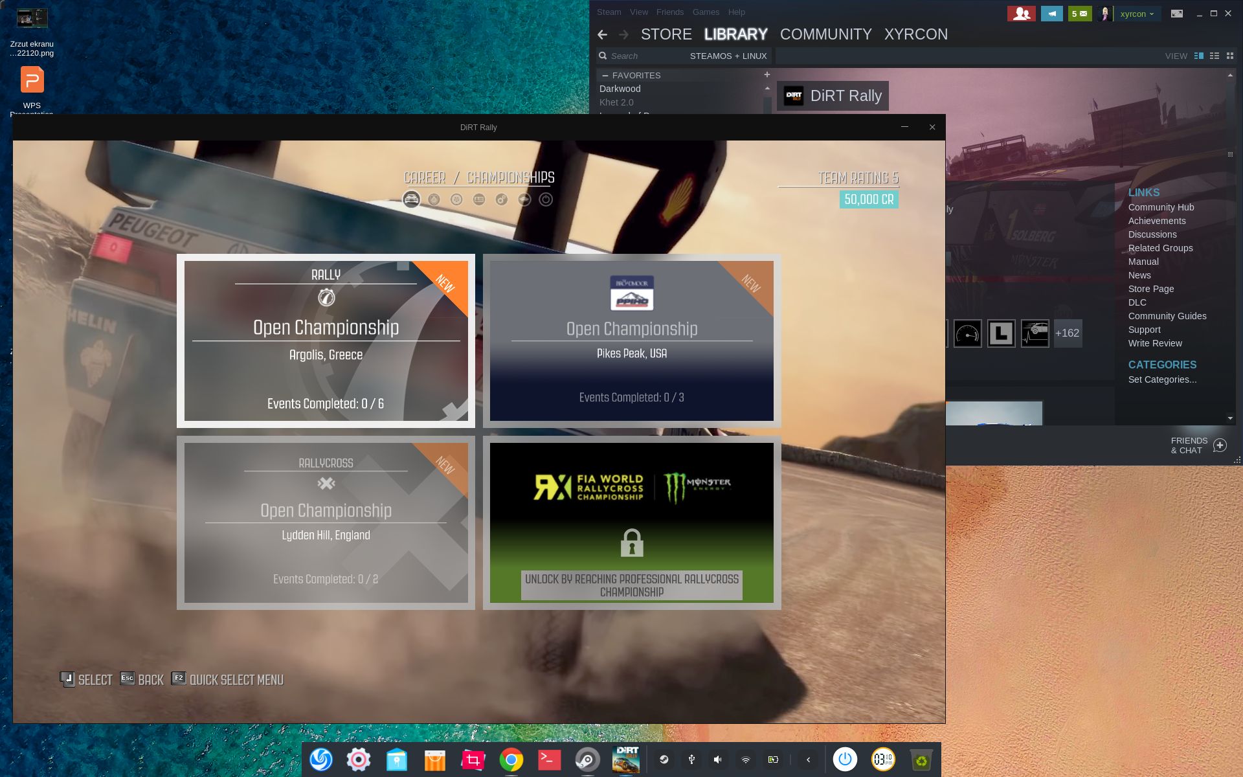Screen dimensions: 1243x777
Task: Switch library to list view
Action: point(1215,56)
